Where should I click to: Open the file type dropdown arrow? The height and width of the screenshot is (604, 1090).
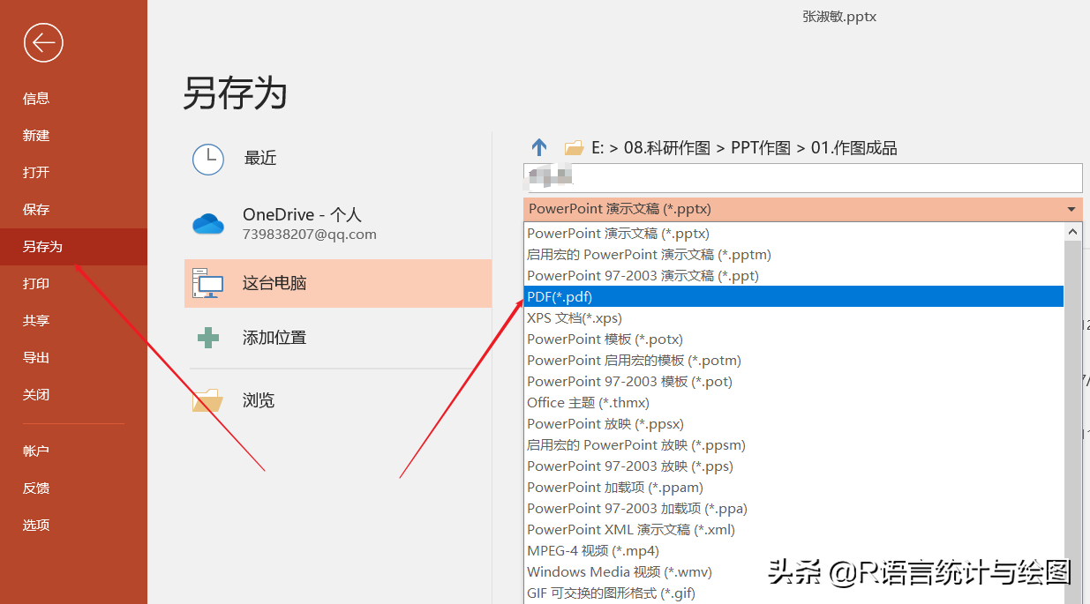tap(1071, 210)
